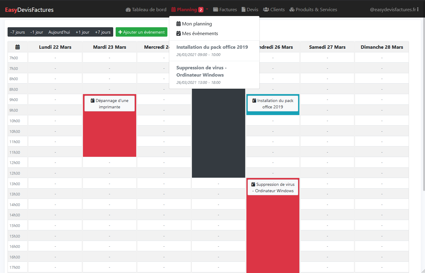The width and height of the screenshot is (425, 273).
Task: Advance one day with +1 jour
Action: 82,32
